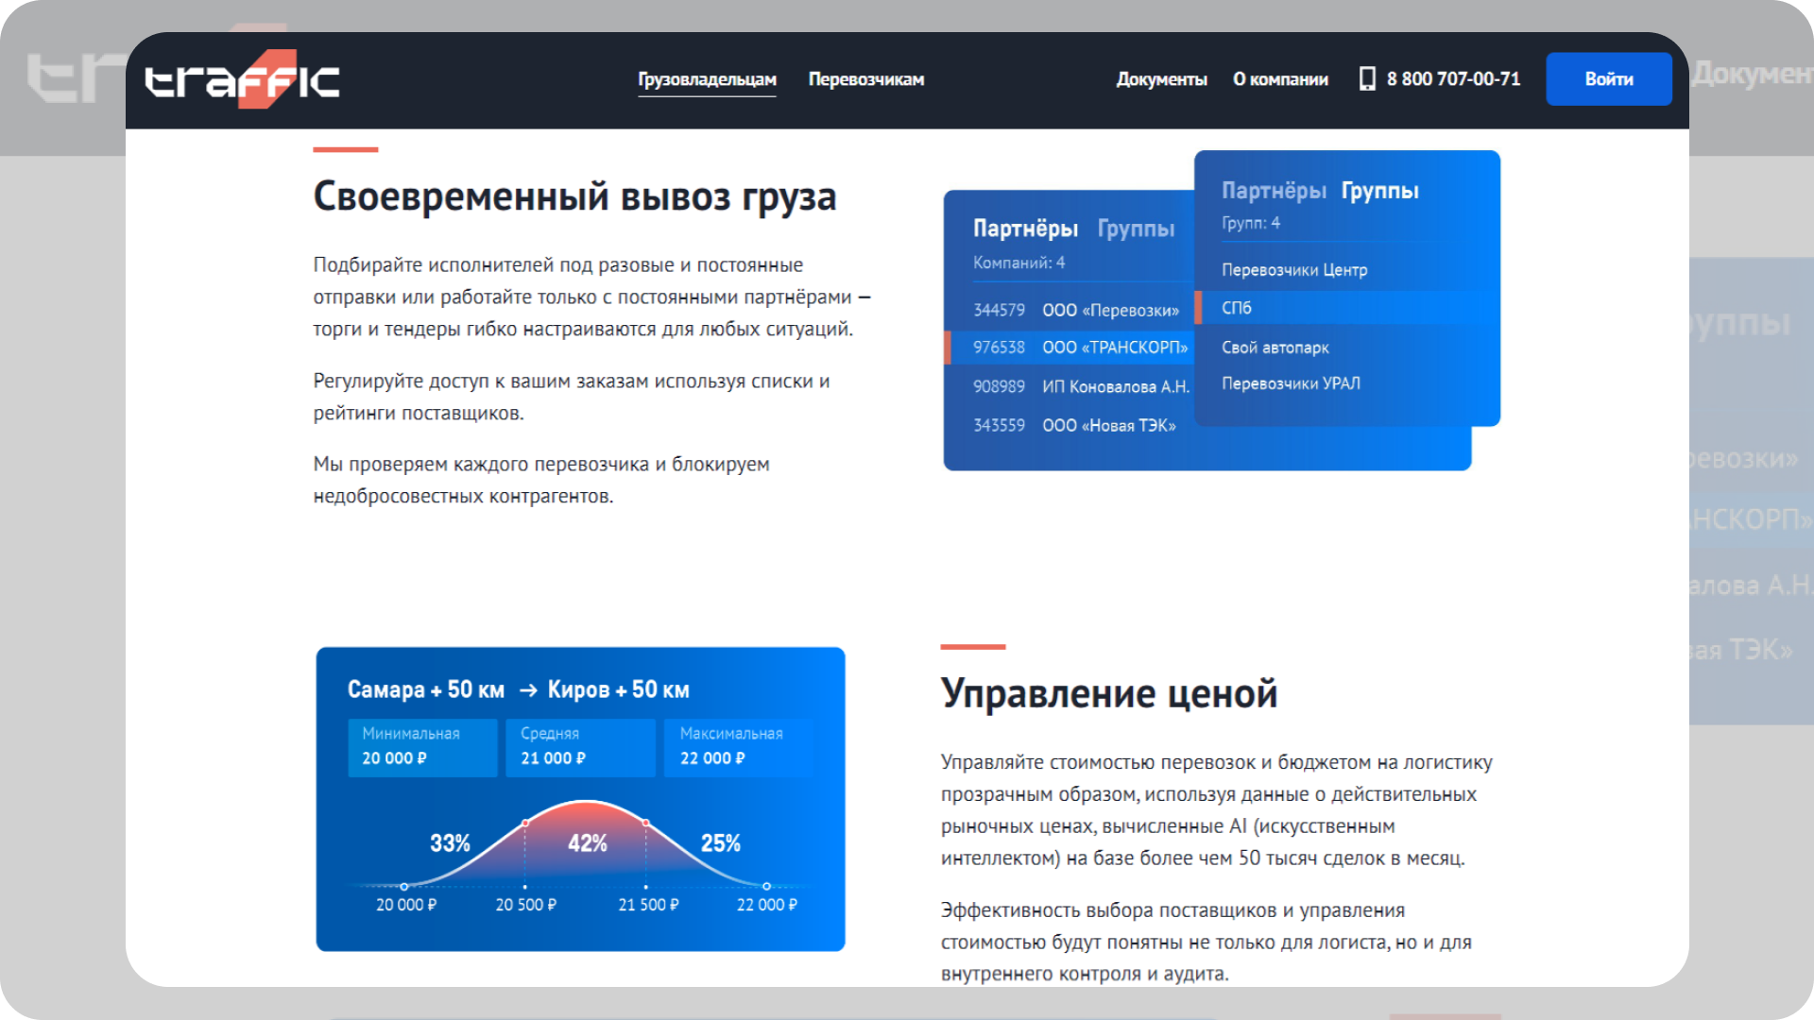Image resolution: width=1814 pixels, height=1020 pixels.
Task: Select Партнёры tab in front groups card
Action: coord(1274,191)
